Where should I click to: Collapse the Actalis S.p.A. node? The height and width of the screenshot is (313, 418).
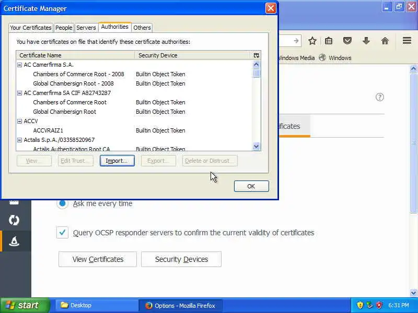click(19, 140)
